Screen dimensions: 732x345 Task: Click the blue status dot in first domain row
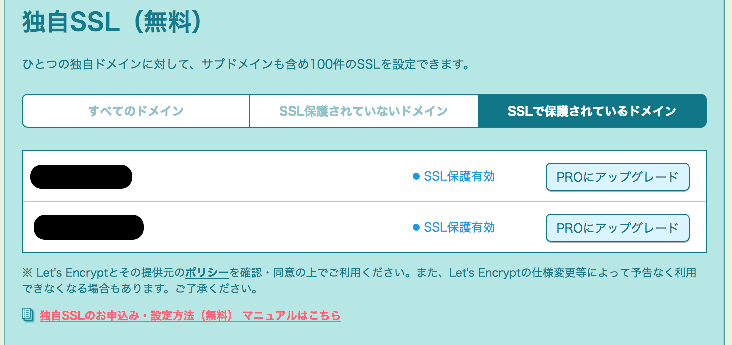[x=416, y=176]
